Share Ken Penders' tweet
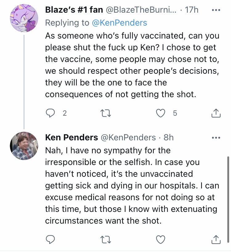This screenshot has height=252, width=231. point(216,239)
